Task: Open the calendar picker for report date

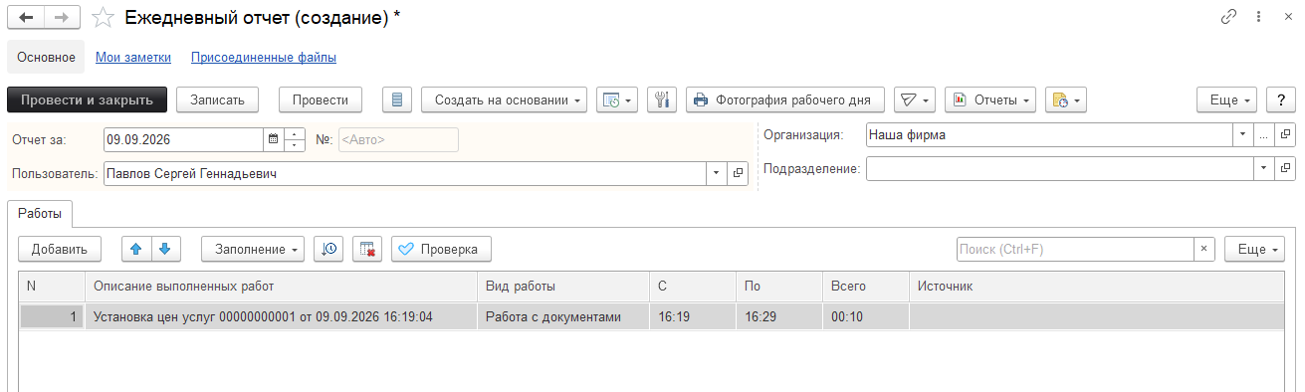Action: (273, 139)
